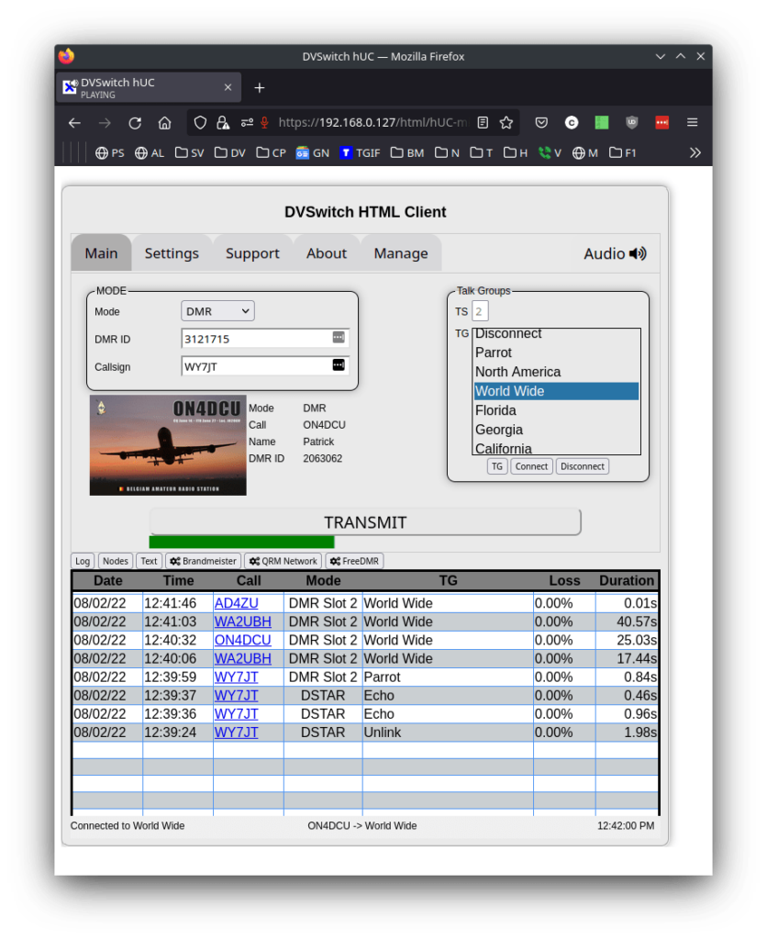
Task: Expand the CP bookmarks folder
Action: (x=271, y=153)
